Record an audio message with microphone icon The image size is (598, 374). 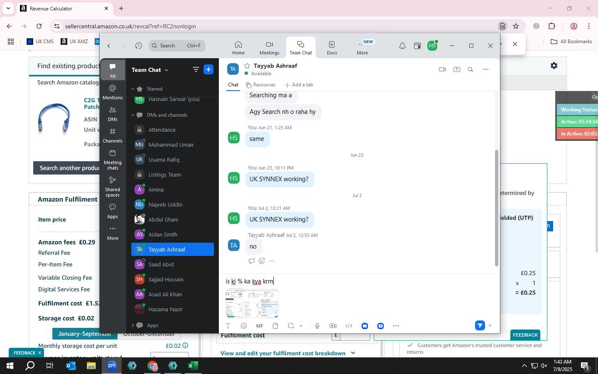pos(317,326)
